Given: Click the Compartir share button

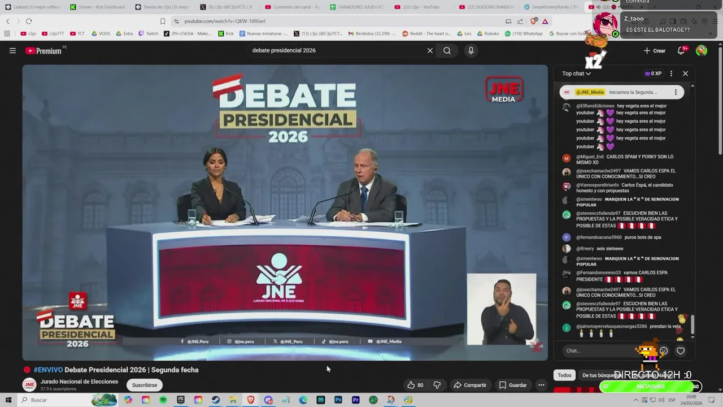Looking at the screenshot, I should [x=470, y=385].
